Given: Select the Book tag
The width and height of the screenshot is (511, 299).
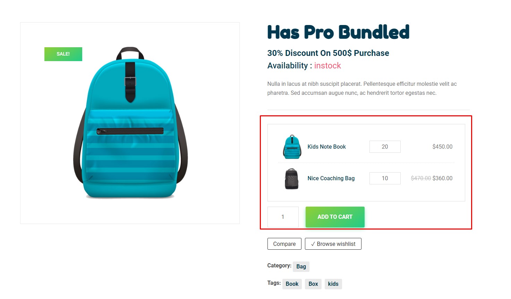Looking at the screenshot, I should (292, 284).
